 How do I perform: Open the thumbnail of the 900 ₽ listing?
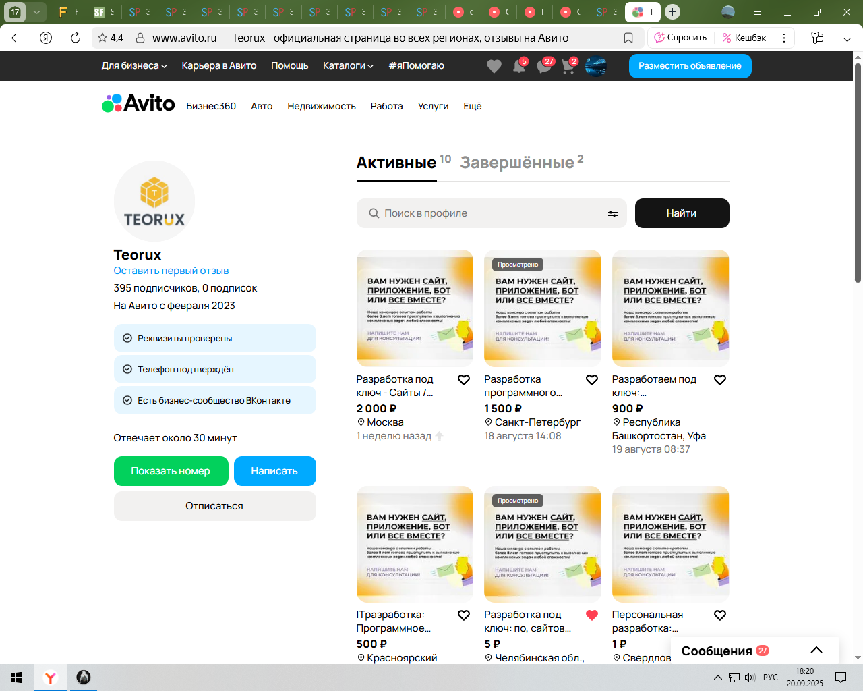pos(671,308)
